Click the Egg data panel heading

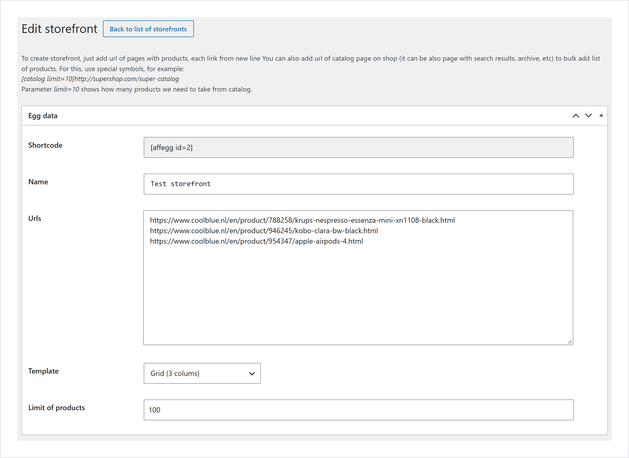click(x=43, y=116)
